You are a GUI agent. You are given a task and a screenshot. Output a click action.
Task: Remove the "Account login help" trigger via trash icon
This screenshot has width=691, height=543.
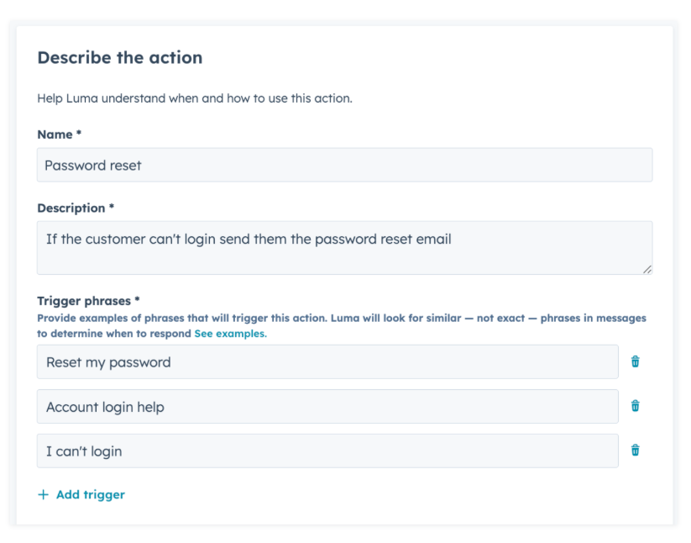(x=635, y=406)
